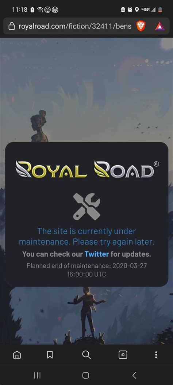173x385 pixels.
Task: Tap the alarm clock status icon
Action: pos(130,10)
